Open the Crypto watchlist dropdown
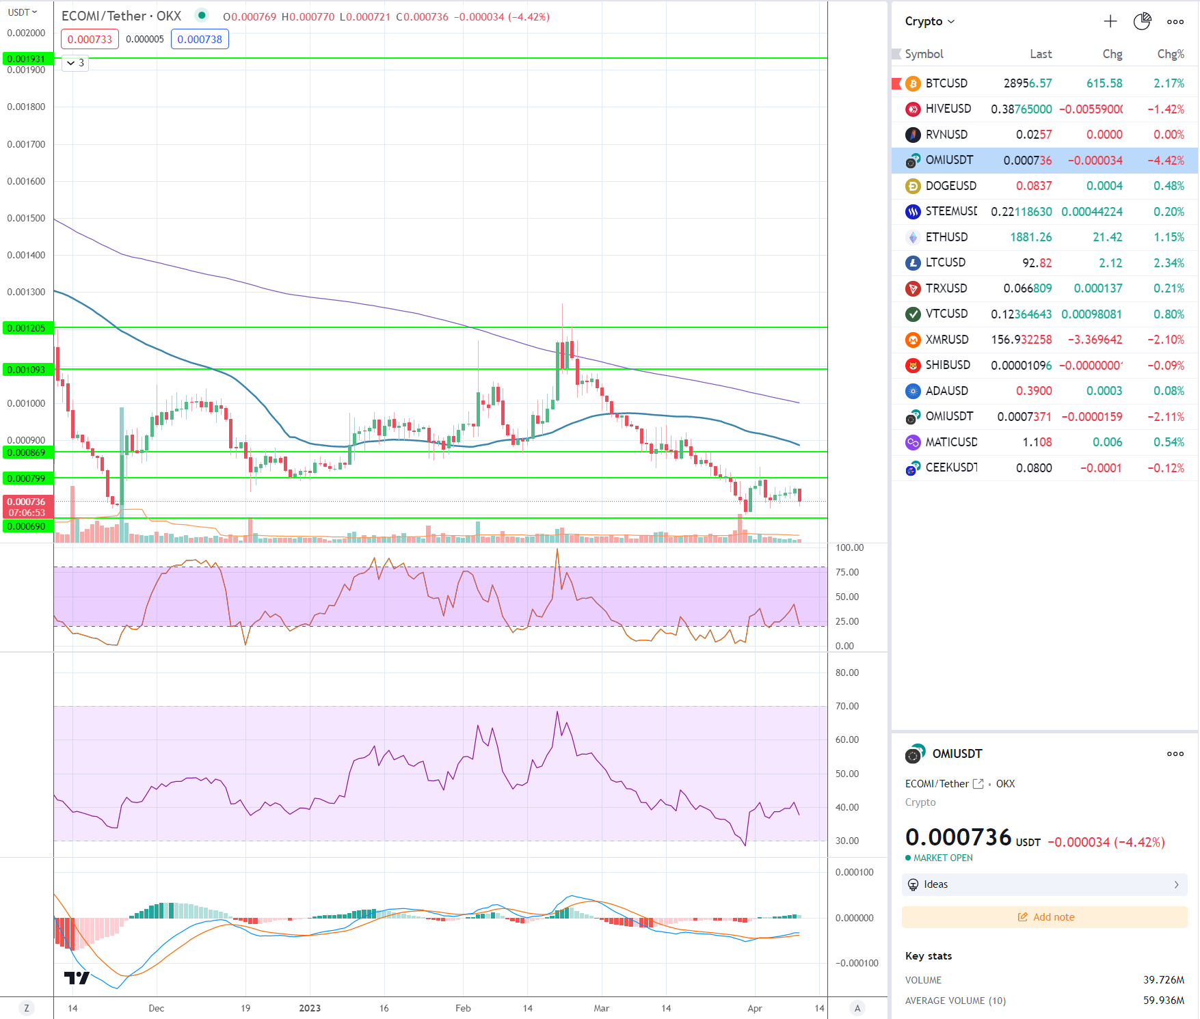Viewport: 1200px width, 1019px height. (x=929, y=22)
